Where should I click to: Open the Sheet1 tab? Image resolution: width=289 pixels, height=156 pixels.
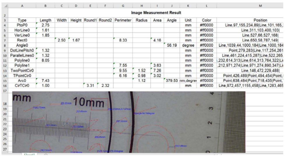pyautogui.click(x=29, y=155)
